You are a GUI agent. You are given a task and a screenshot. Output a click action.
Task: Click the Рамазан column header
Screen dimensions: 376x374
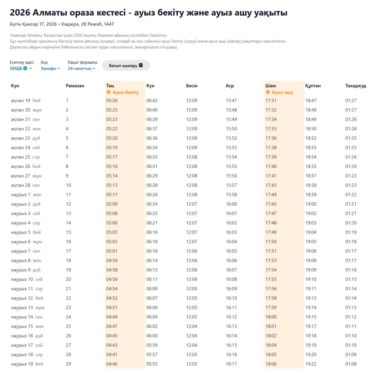point(75,86)
